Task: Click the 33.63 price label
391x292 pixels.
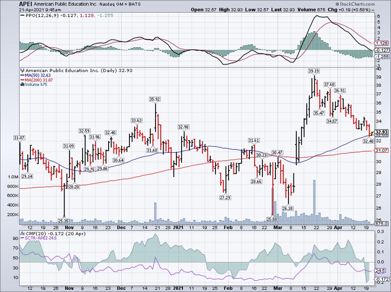Action: point(136,121)
